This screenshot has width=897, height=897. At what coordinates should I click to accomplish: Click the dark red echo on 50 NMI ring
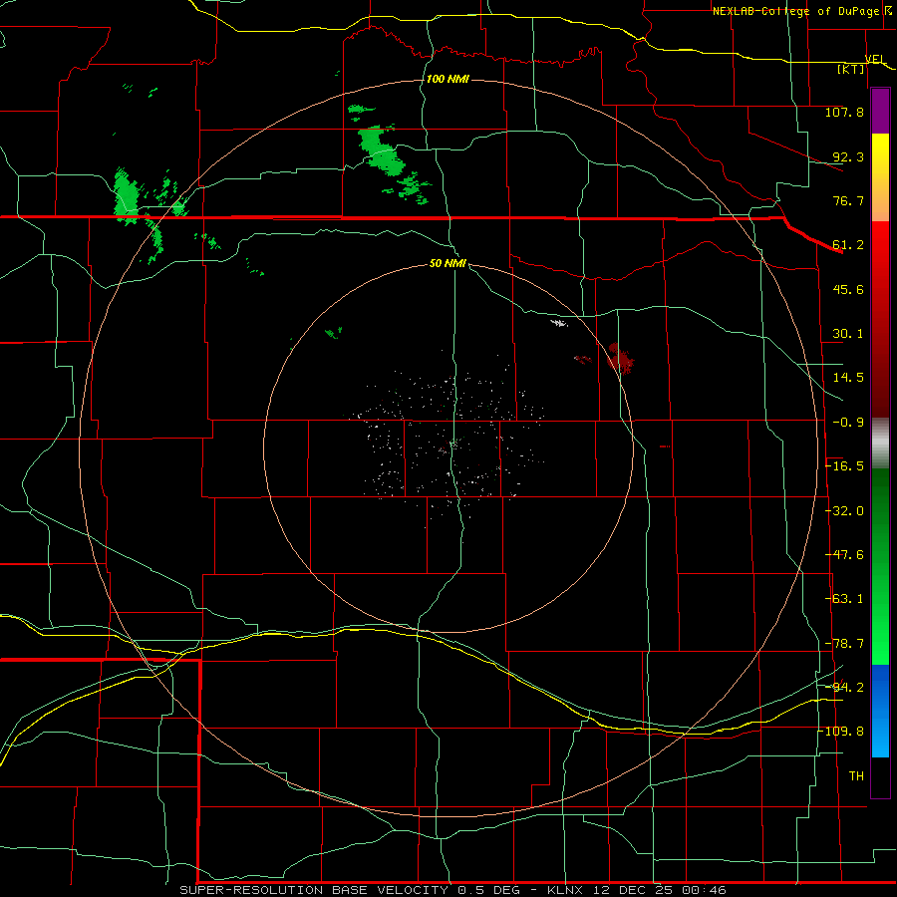[620, 359]
